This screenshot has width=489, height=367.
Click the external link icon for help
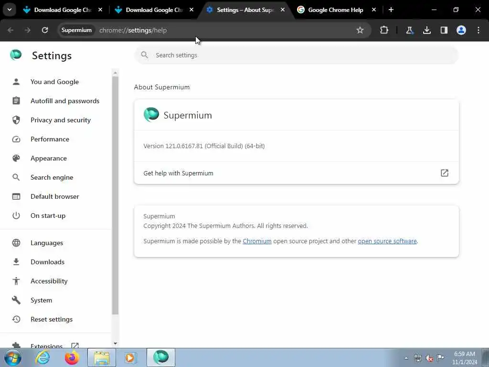point(445,173)
